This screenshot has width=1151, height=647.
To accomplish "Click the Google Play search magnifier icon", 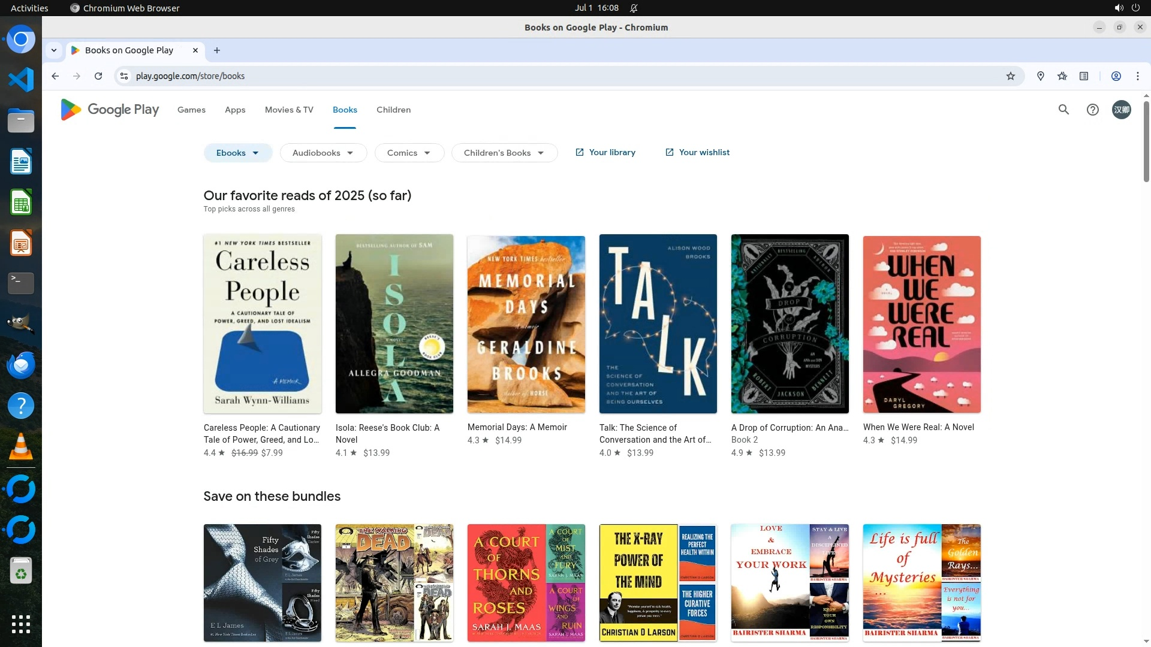I will 1063,110.
